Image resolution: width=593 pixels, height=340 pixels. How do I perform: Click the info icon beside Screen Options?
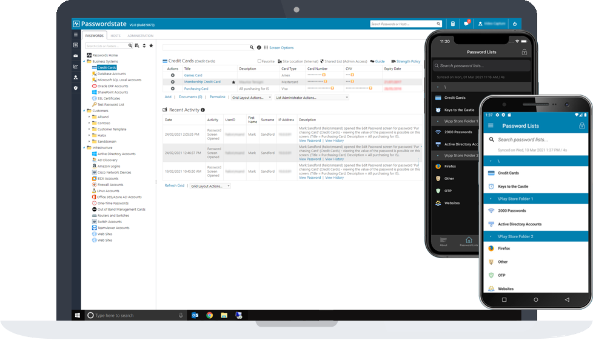[259, 48]
